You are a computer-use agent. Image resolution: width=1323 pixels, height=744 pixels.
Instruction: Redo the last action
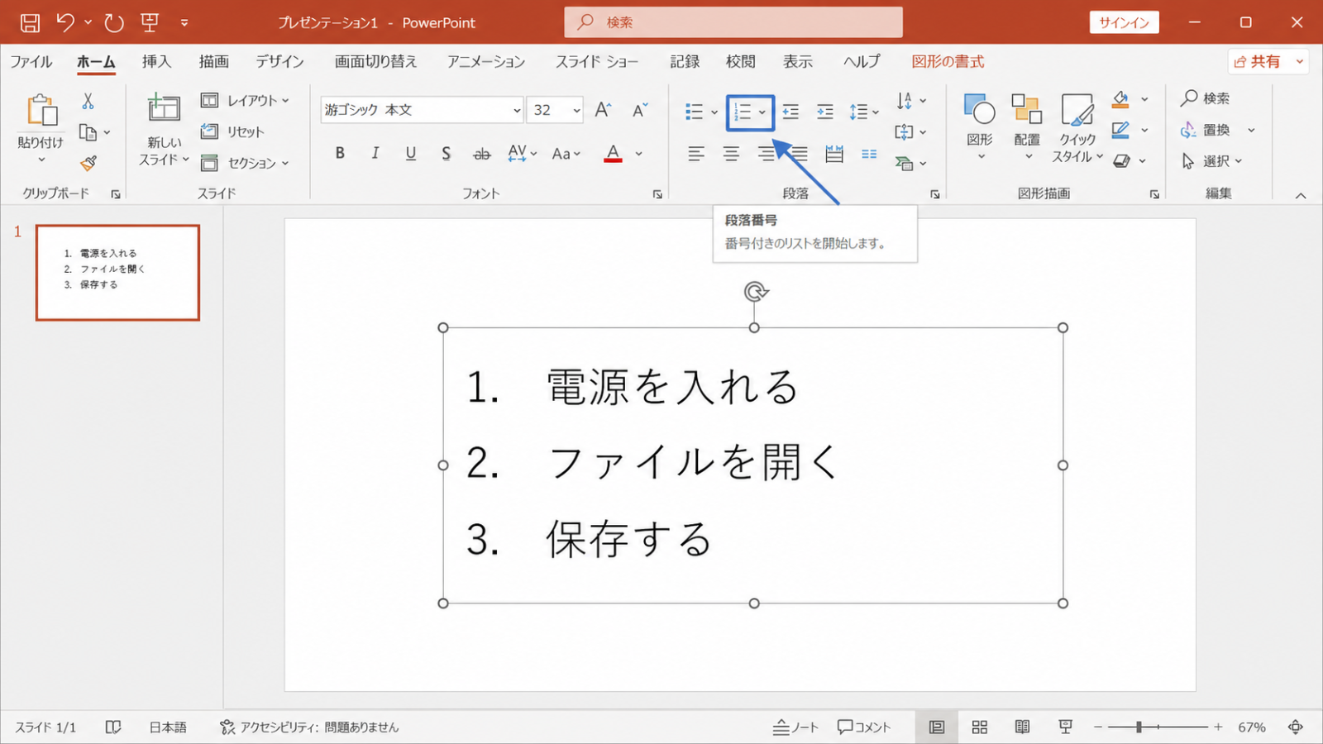pos(114,22)
